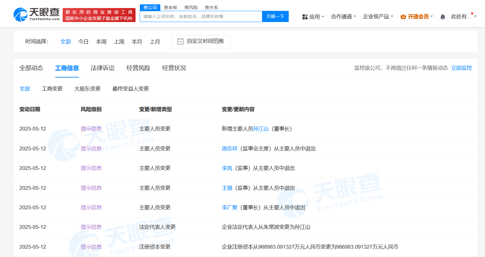Click 提示信息 in the 李岚 row
This screenshot has height=257, width=485.
tap(91, 168)
